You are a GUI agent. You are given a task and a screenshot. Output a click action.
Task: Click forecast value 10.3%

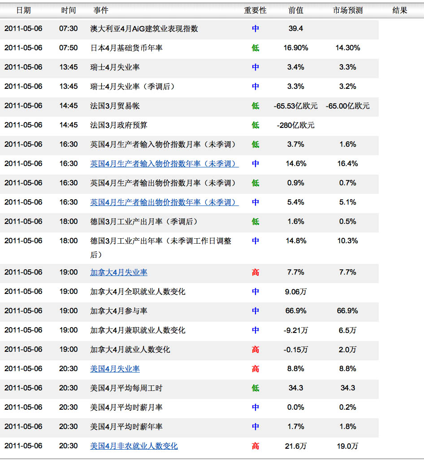348,241
